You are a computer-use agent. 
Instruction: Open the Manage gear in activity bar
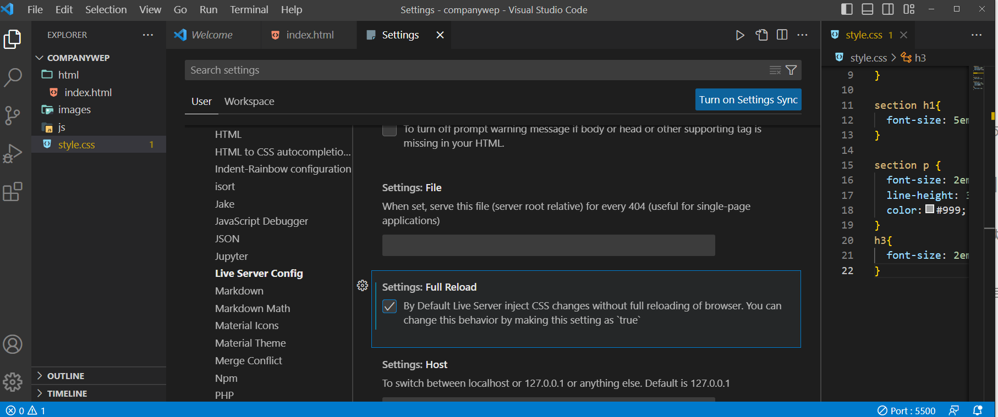(x=12, y=382)
